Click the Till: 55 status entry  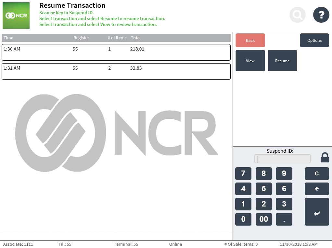click(65, 244)
